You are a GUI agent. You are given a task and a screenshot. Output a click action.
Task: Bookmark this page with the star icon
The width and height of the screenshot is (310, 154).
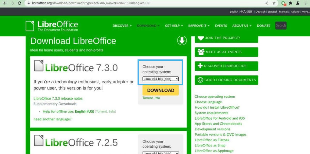(274, 3)
